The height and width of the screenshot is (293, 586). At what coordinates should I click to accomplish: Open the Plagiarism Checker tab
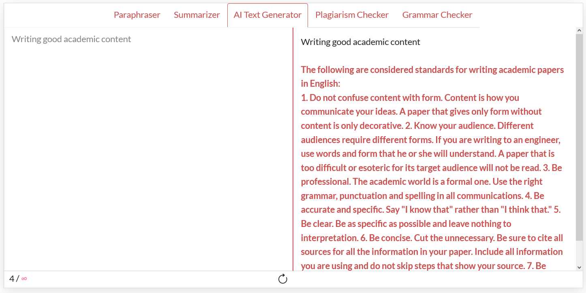point(352,15)
